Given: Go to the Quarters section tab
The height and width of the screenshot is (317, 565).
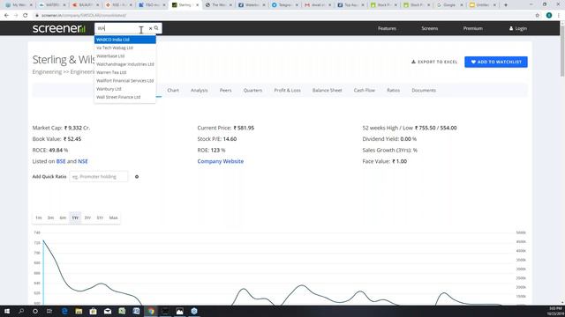Looking at the screenshot, I should [252, 90].
